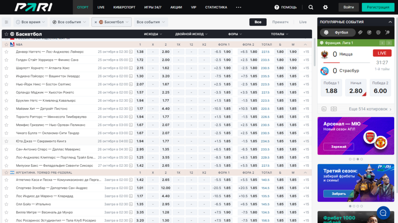Select first dot of Третий сезон banner carousel

(x=350, y=206)
